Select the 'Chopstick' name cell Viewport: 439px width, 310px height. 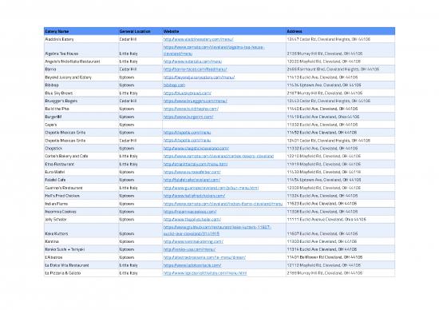coord(81,149)
